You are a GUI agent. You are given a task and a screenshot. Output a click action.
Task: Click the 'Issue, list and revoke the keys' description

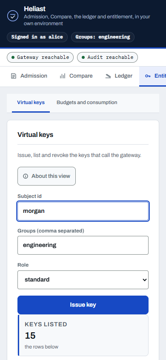80,155
